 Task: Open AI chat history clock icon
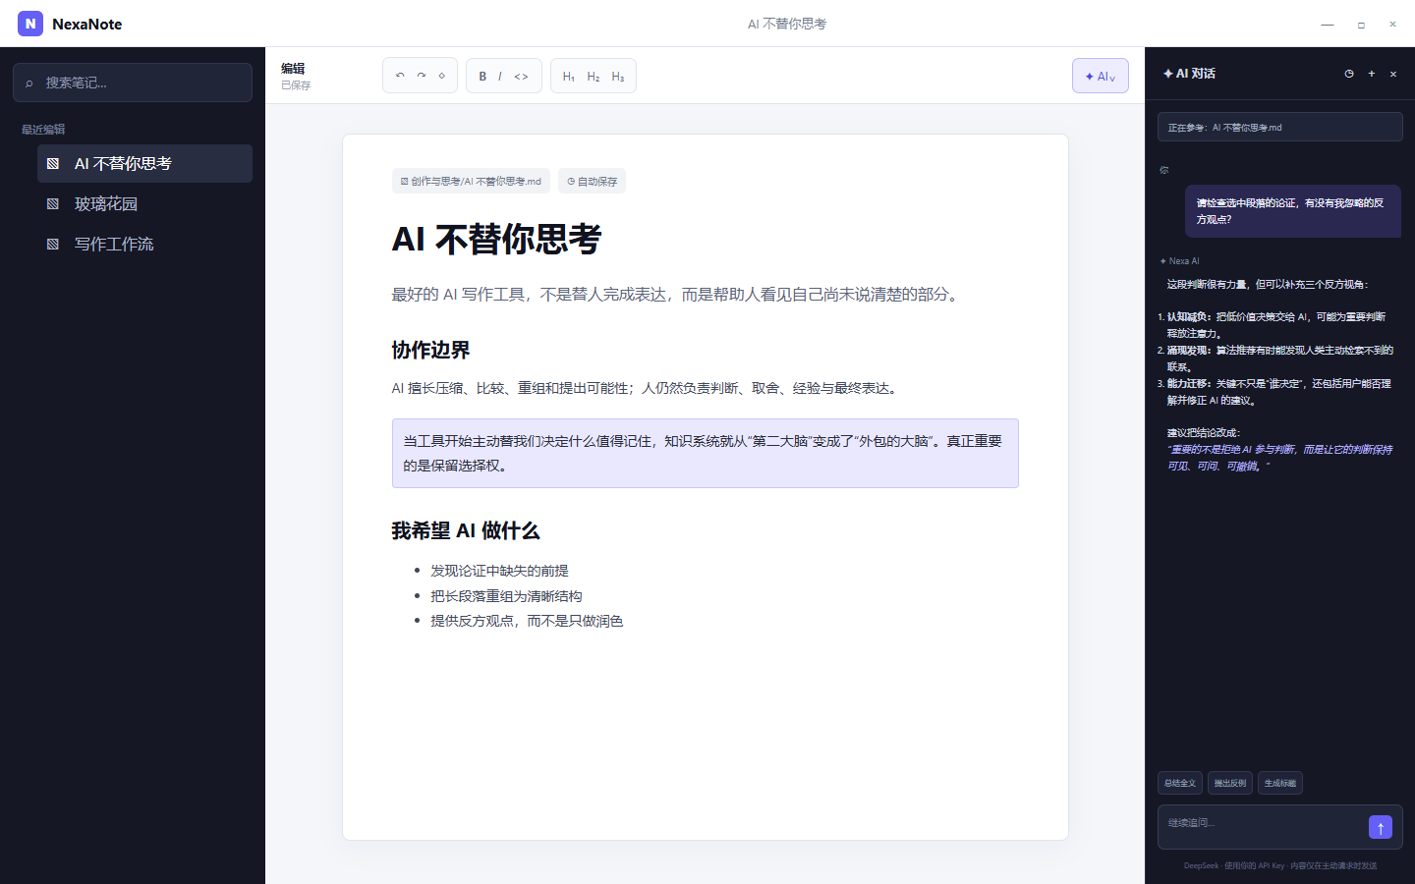click(x=1349, y=74)
